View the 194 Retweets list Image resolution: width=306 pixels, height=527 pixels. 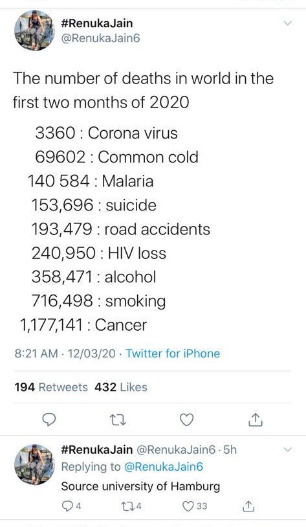(x=51, y=387)
